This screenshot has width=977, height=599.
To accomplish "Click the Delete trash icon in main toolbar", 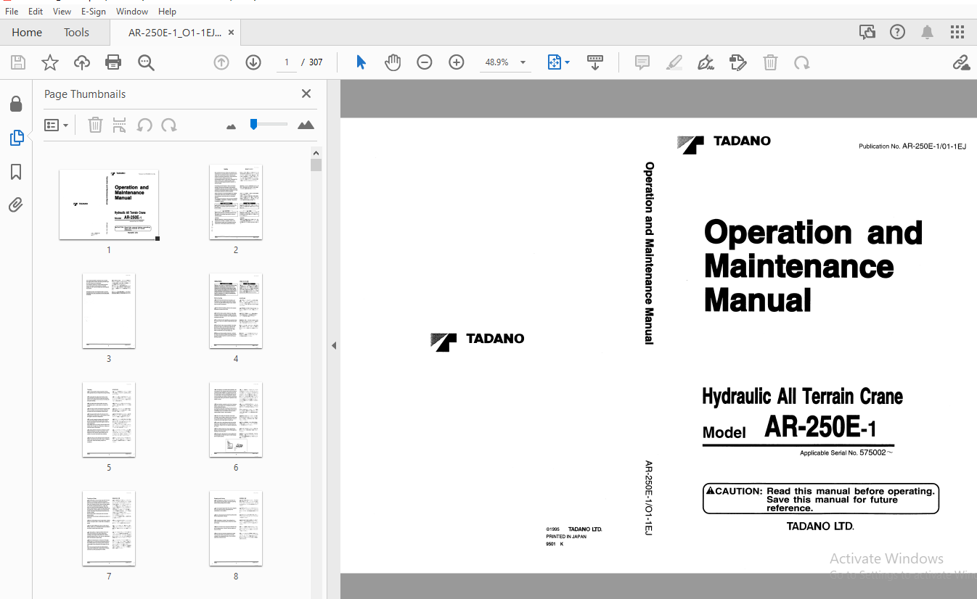I will coord(770,62).
